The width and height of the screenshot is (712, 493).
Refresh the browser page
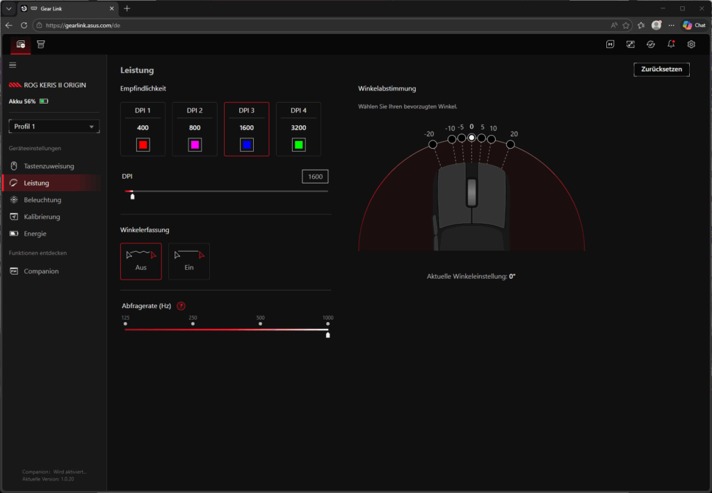pos(24,25)
